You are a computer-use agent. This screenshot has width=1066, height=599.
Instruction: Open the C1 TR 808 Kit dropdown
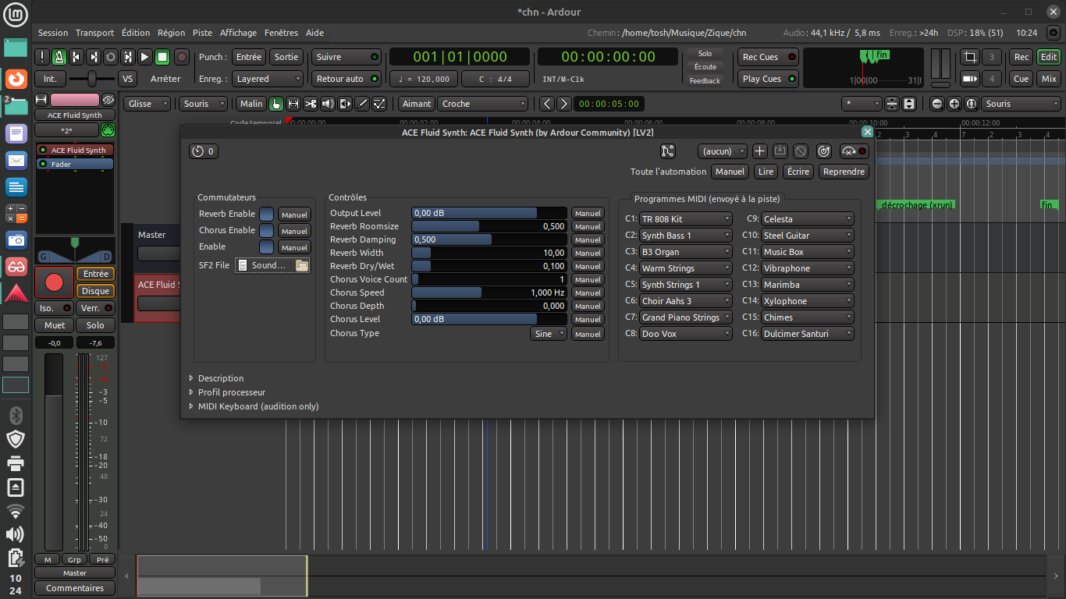[x=685, y=219]
